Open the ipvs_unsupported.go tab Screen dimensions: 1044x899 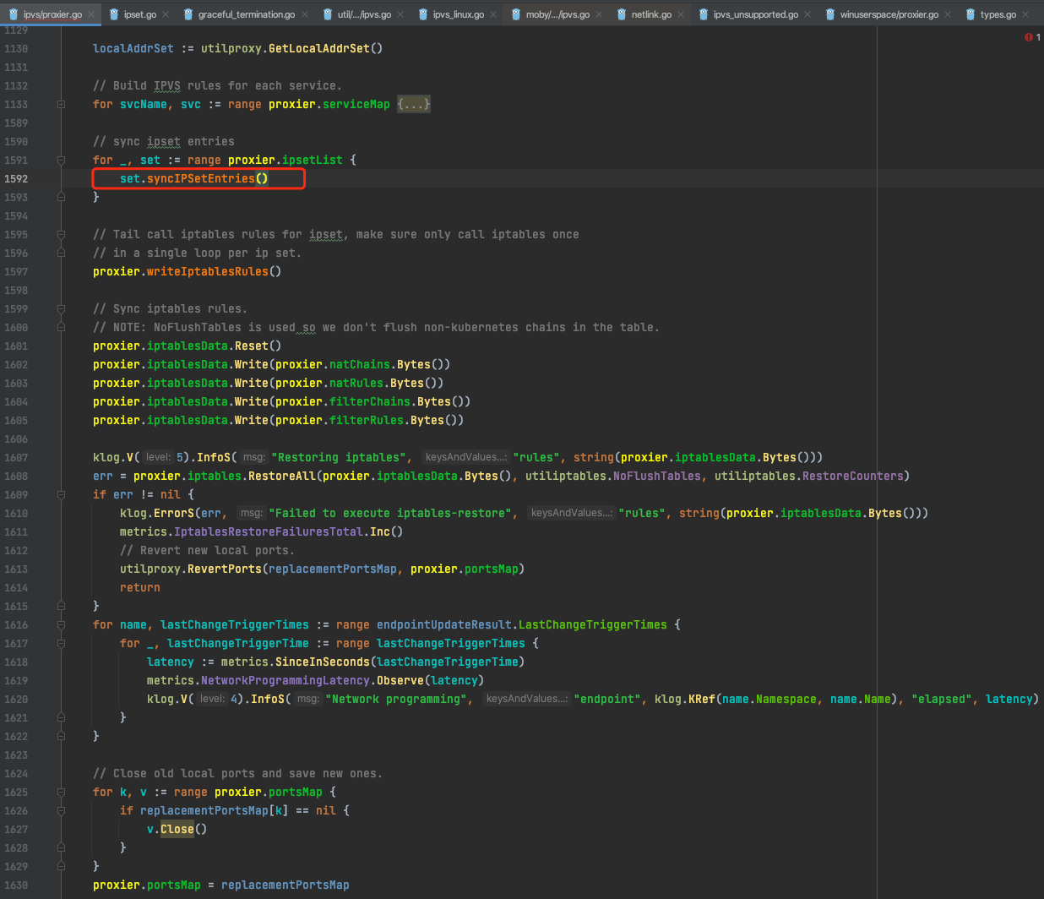tap(756, 14)
